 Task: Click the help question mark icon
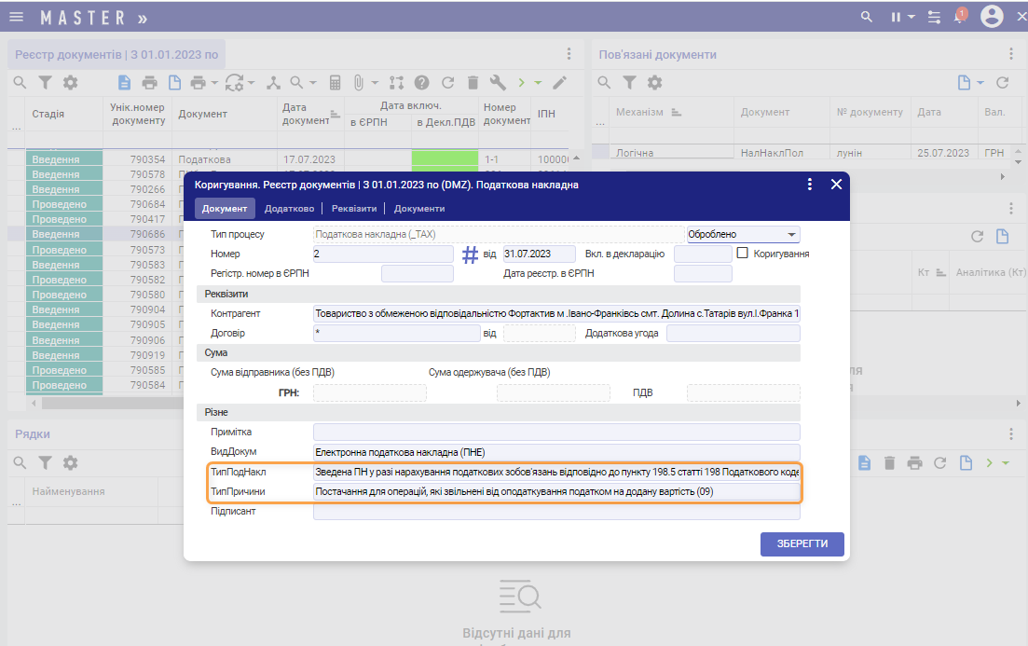coord(421,83)
